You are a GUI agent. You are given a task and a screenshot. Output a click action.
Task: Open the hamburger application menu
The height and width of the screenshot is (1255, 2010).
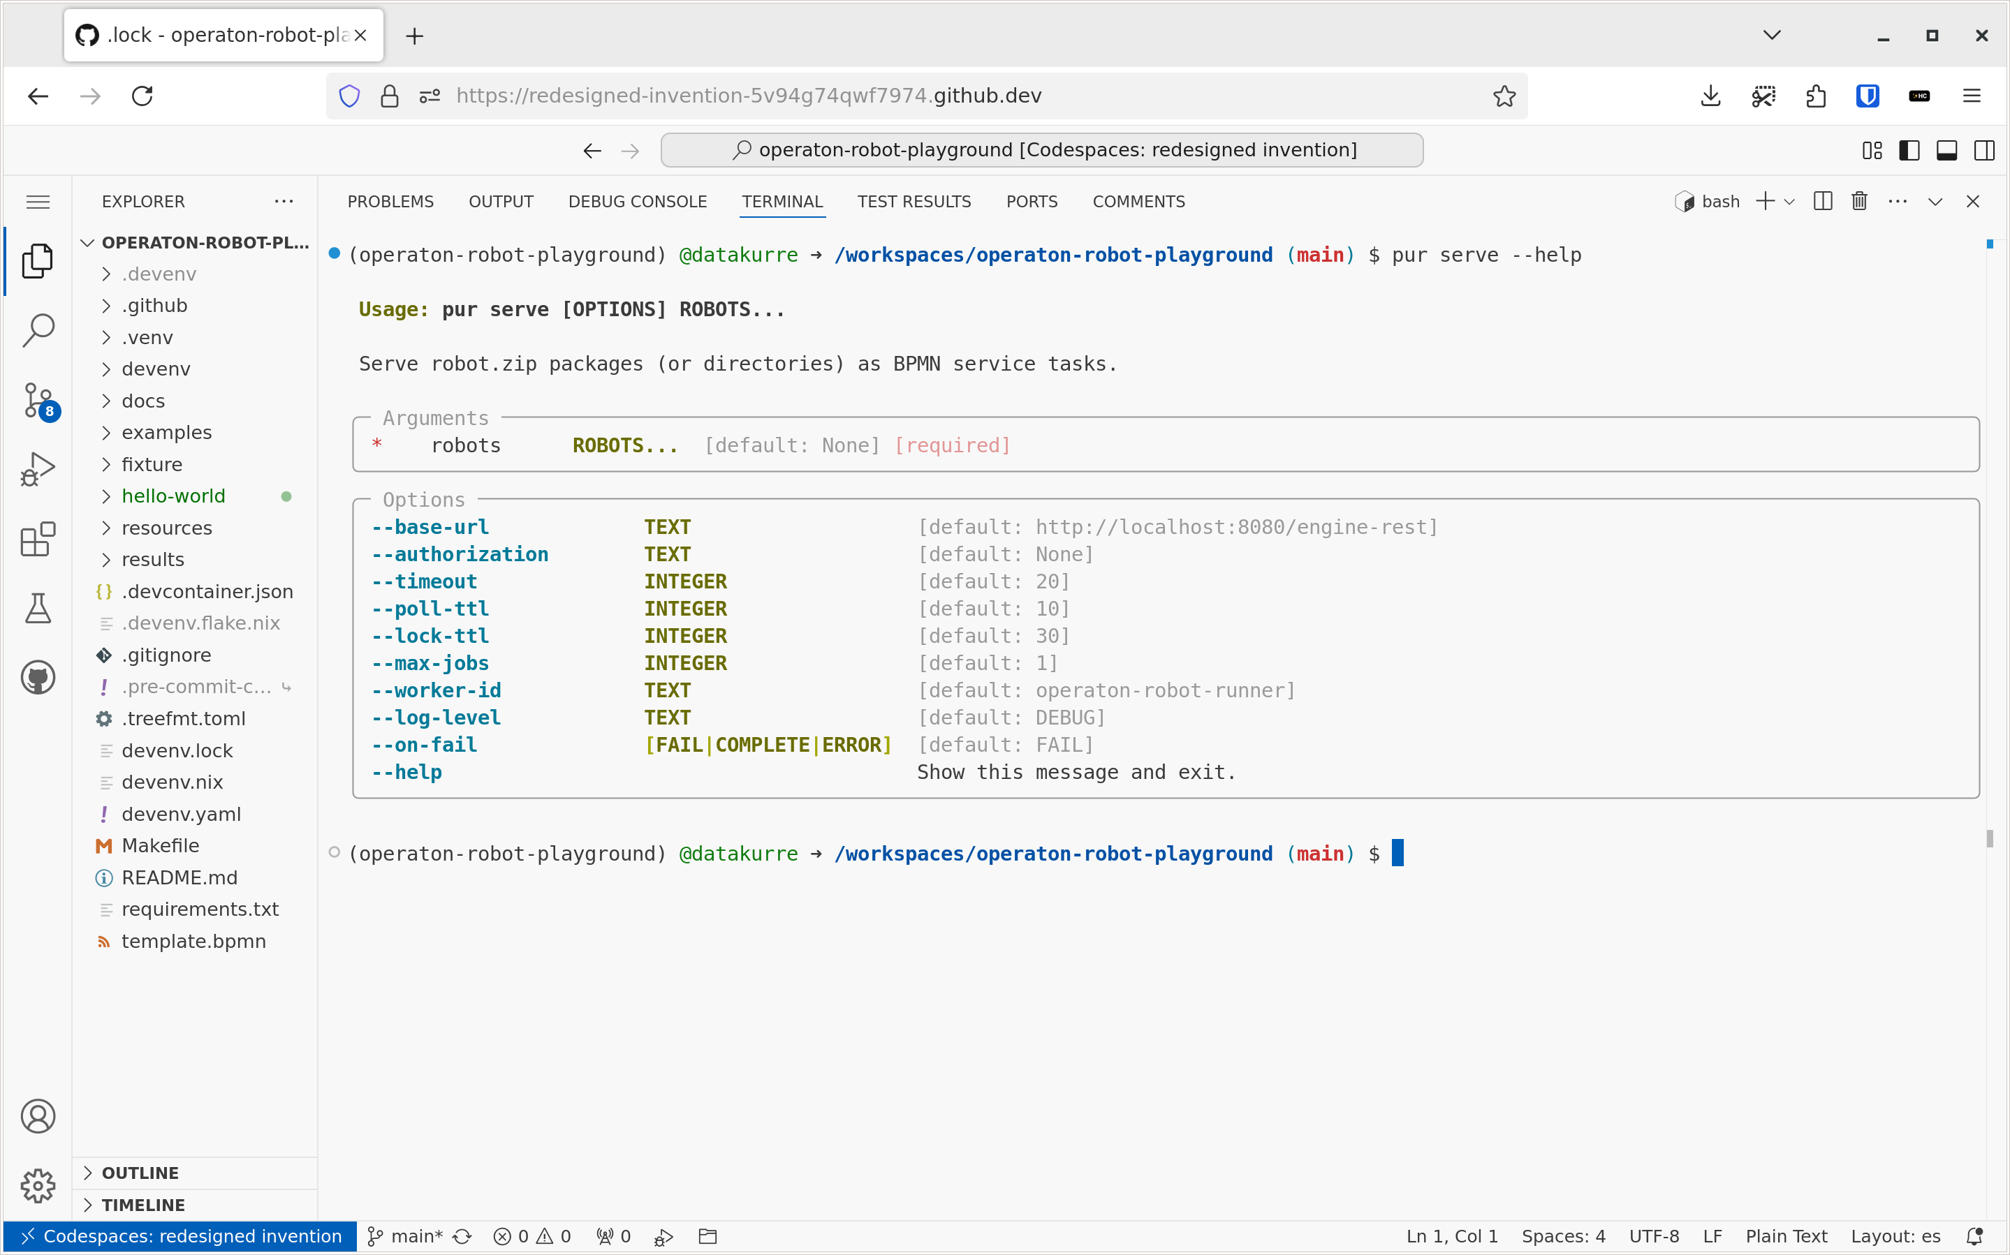tap(37, 202)
